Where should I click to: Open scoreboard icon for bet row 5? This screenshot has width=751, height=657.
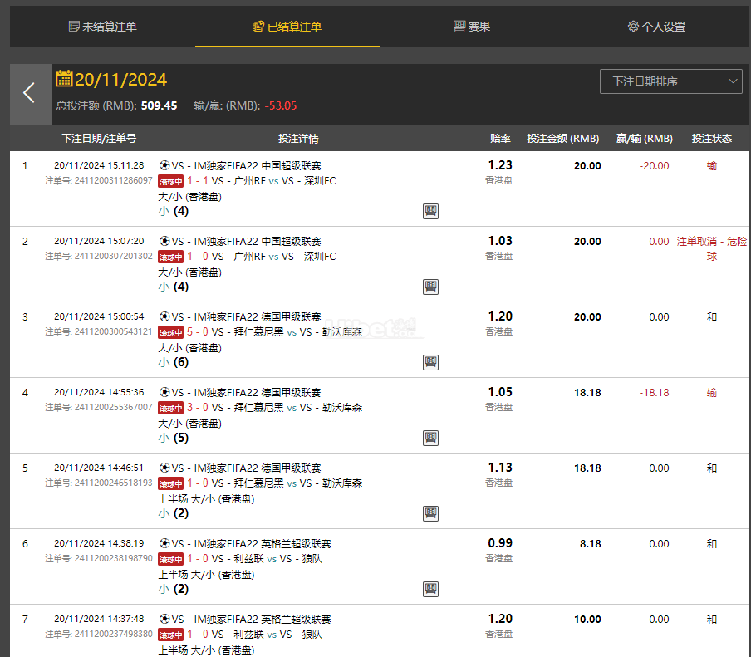pos(430,513)
